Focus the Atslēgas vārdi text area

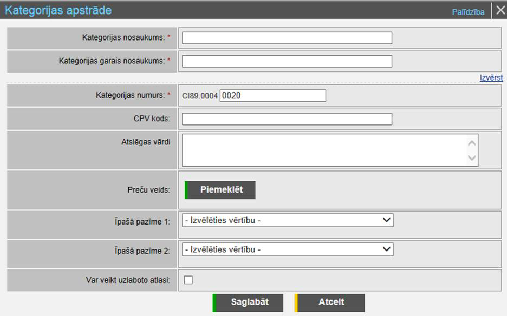click(325, 150)
